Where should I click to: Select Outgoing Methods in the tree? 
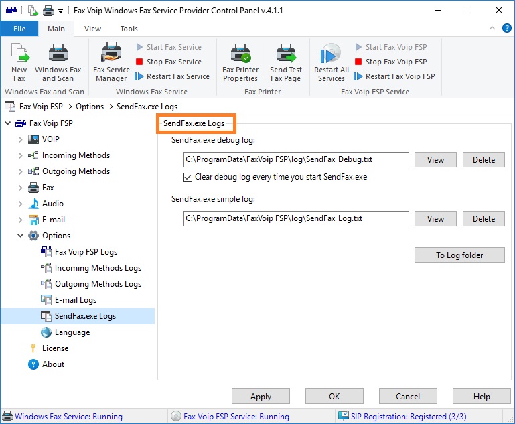(x=69, y=171)
